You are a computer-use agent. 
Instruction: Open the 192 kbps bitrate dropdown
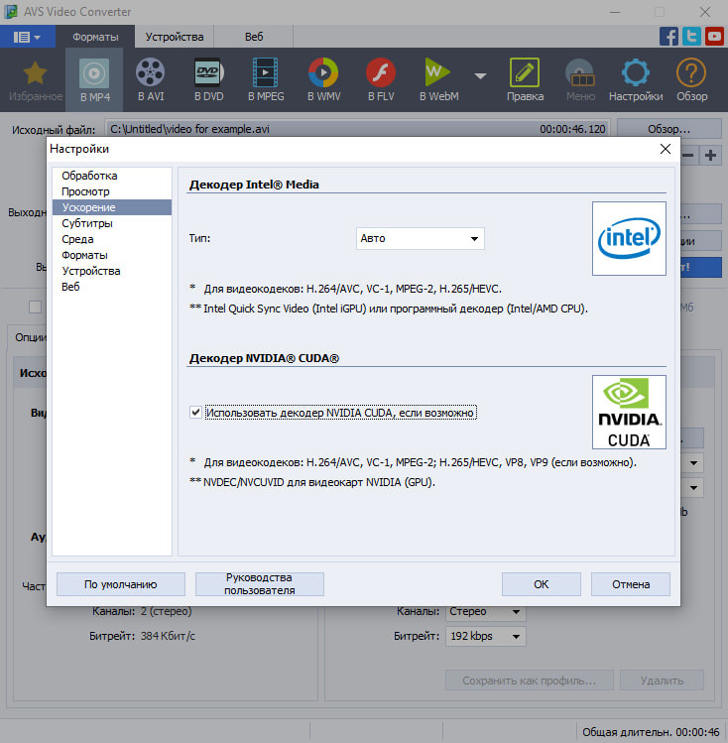coord(484,636)
